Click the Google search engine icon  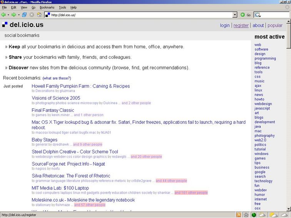tap(258, 15)
